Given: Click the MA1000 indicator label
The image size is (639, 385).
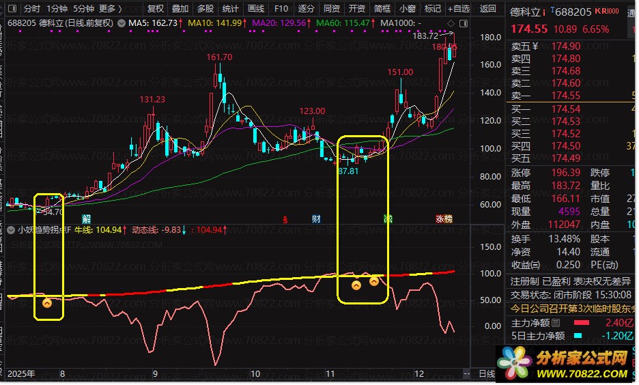Looking at the screenshot, I should (x=401, y=23).
